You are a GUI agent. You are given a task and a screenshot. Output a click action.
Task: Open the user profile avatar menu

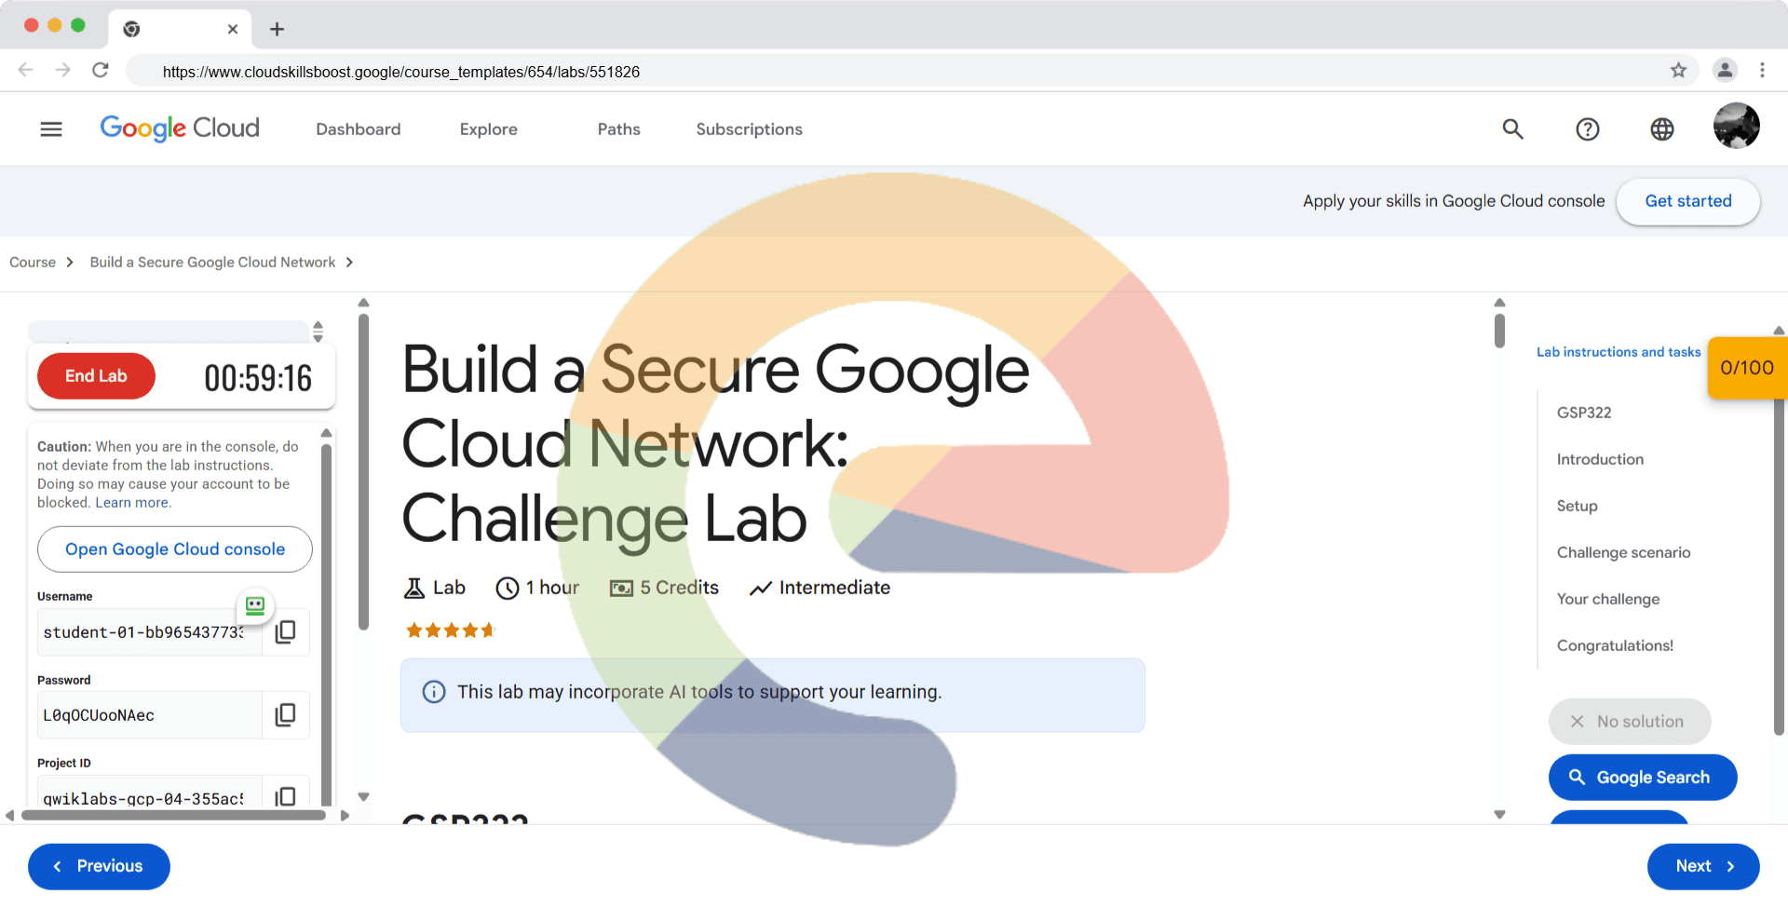tap(1736, 127)
